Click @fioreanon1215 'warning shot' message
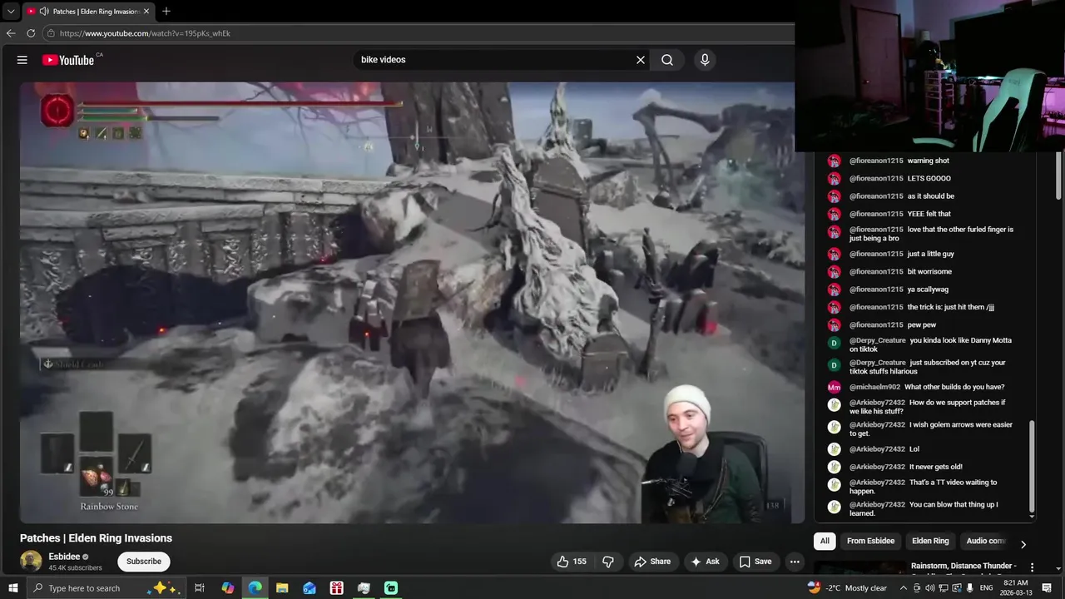Image resolution: width=1065 pixels, height=599 pixels. coord(928,161)
